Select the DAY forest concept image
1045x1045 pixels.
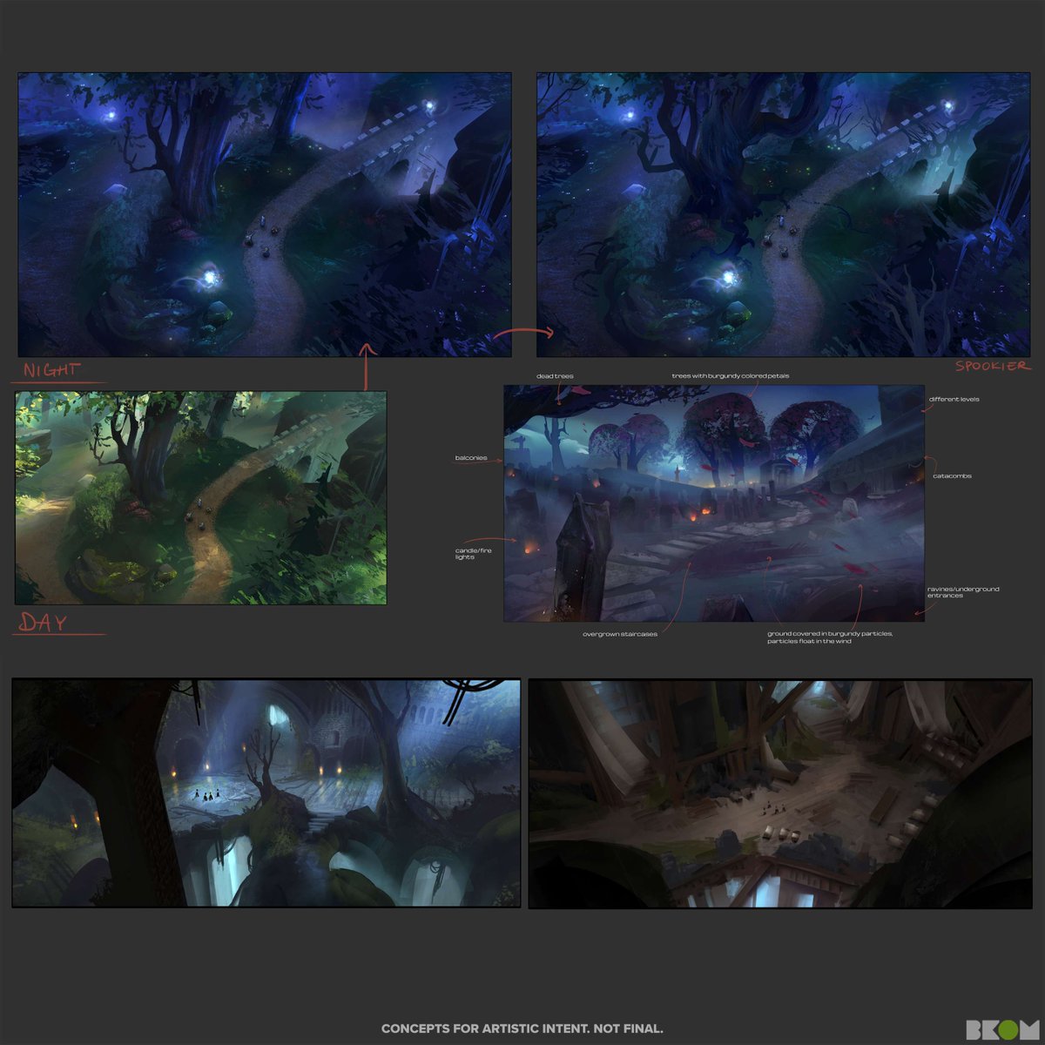pos(200,498)
